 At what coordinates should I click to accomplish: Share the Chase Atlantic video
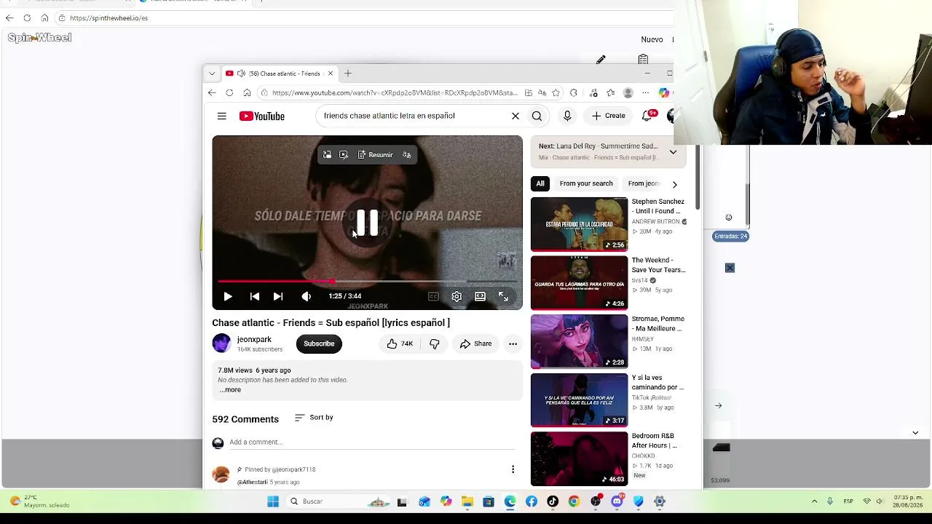tap(475, 344)
